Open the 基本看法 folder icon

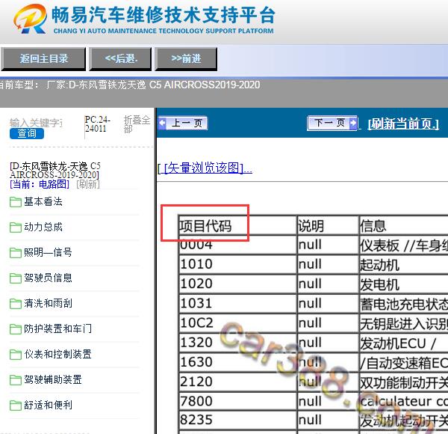point(16,202)
